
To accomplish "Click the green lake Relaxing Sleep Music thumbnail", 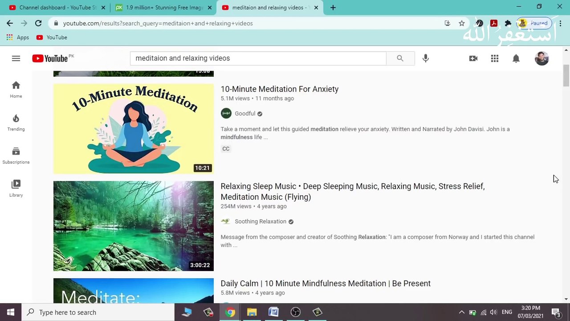I will tap(134, 226).
